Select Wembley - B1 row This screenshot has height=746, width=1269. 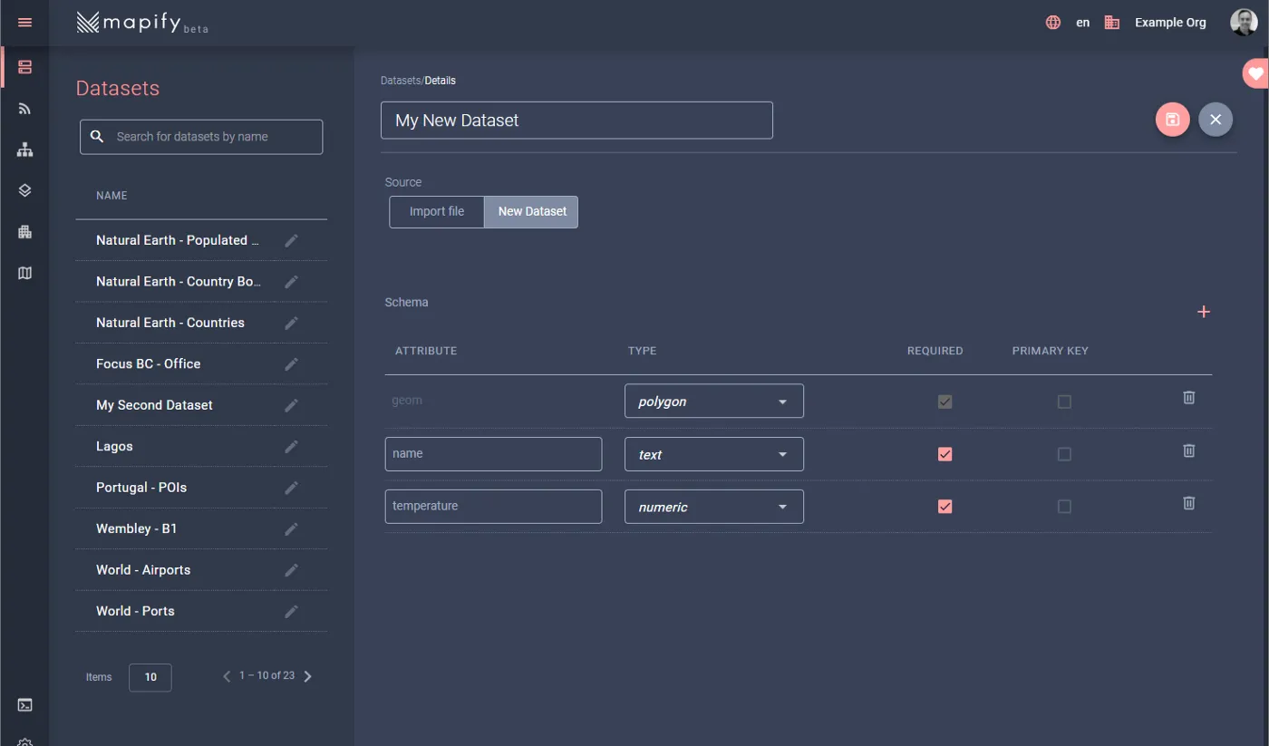201,528
